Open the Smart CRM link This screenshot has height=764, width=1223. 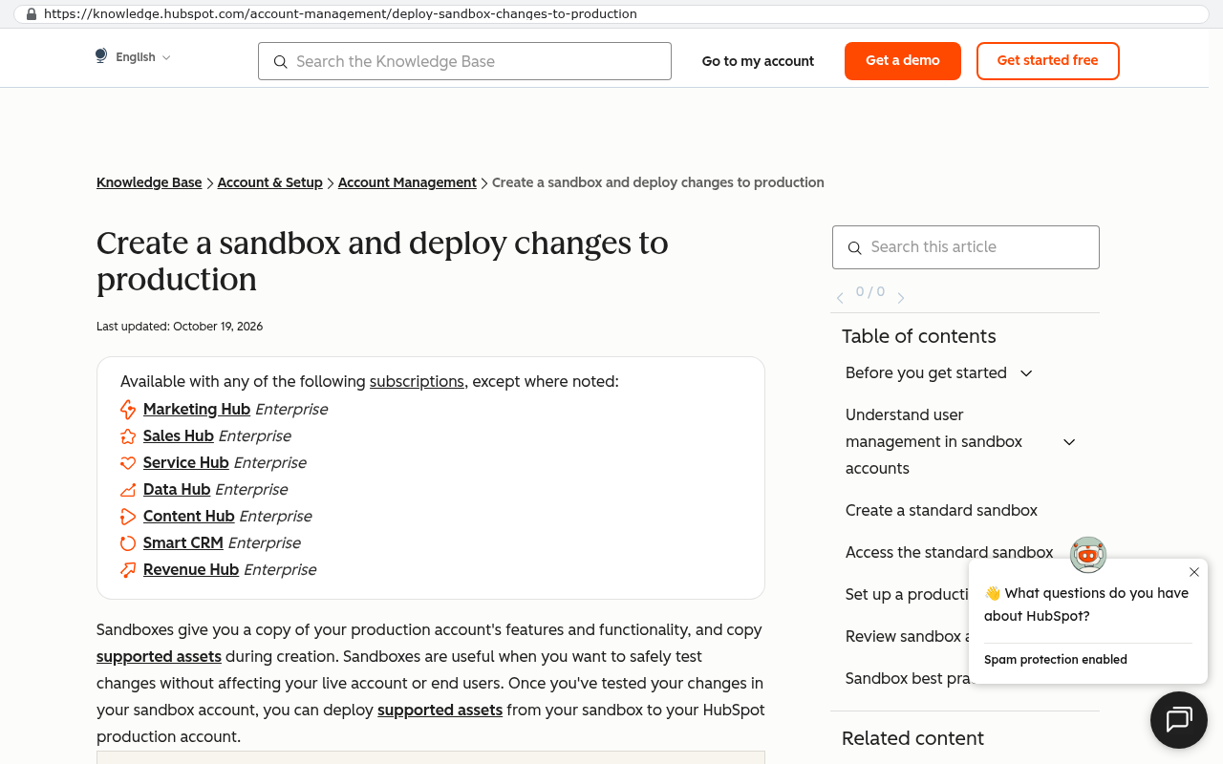coord(183,543)
